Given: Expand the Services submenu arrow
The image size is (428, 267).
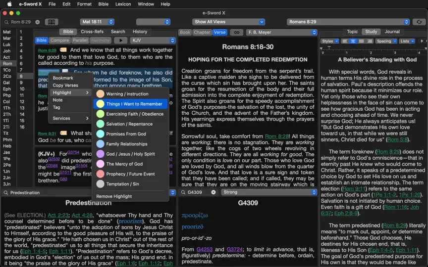Looking at the screenshot, I should tap(87, 118).
